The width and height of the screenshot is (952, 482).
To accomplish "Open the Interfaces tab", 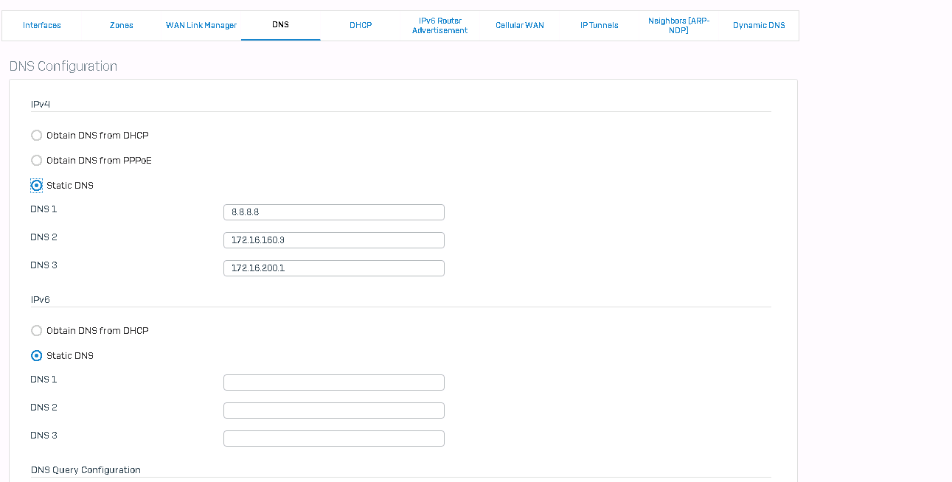I will (x=42, y=25).
